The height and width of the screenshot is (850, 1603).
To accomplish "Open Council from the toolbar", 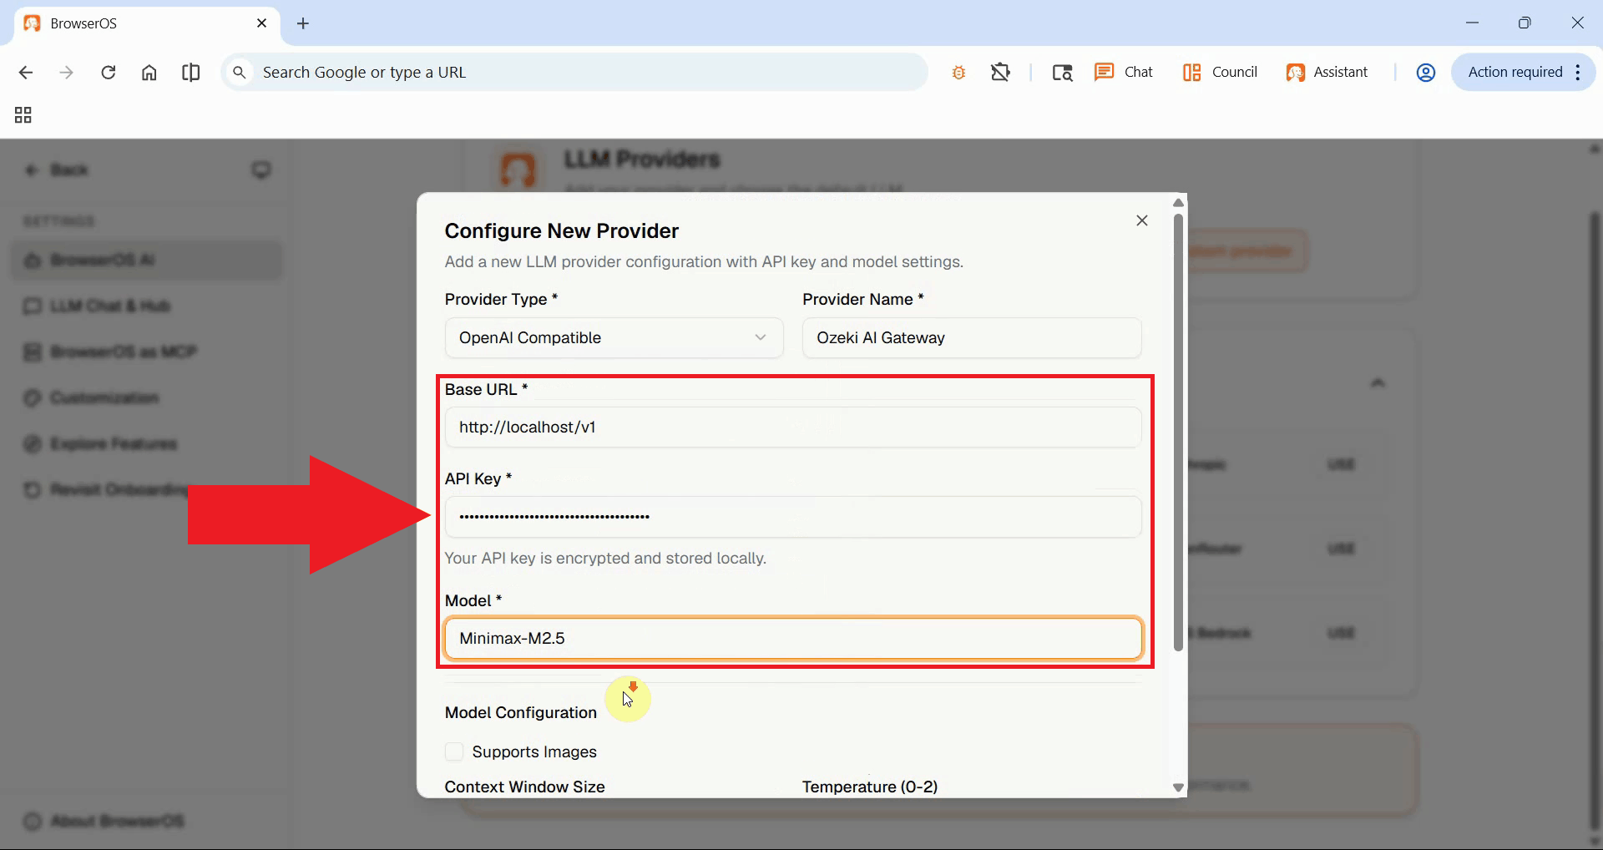I will [1218, 72].
